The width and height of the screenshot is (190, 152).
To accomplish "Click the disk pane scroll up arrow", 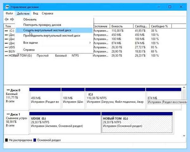I will (184, 87).
